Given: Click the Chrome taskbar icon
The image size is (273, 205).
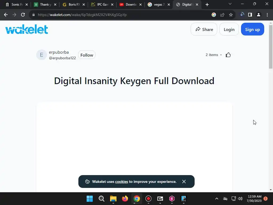Looking at the screenshot, I should point(137,199).
